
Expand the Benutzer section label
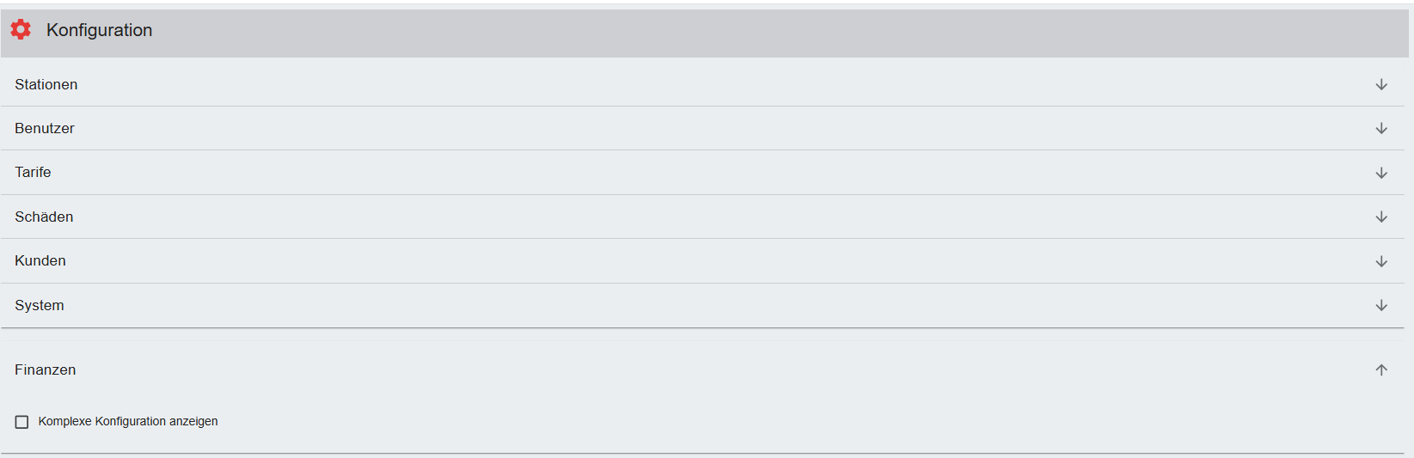point(45,128)
